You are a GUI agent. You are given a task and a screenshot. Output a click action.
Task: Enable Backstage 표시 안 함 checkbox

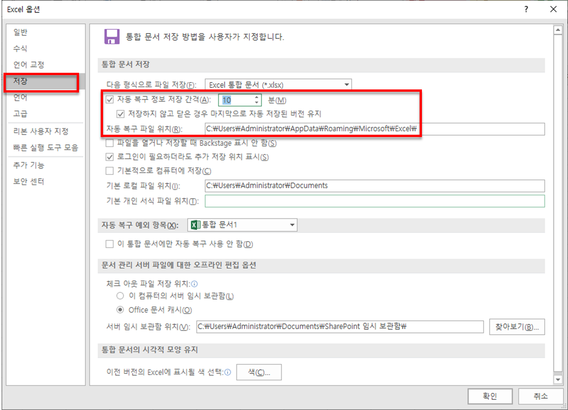pyautogui.click(x=110, y=143)
